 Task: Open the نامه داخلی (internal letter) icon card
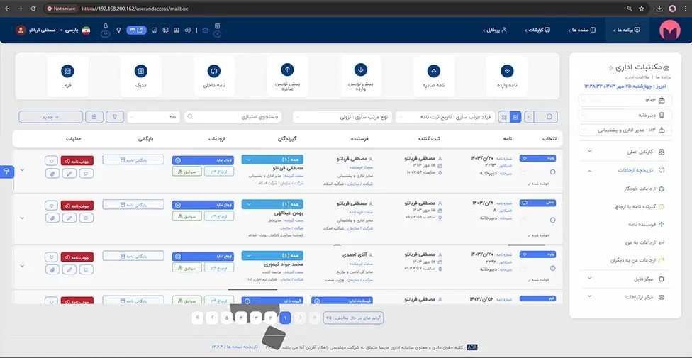click(x=214, y=76)
